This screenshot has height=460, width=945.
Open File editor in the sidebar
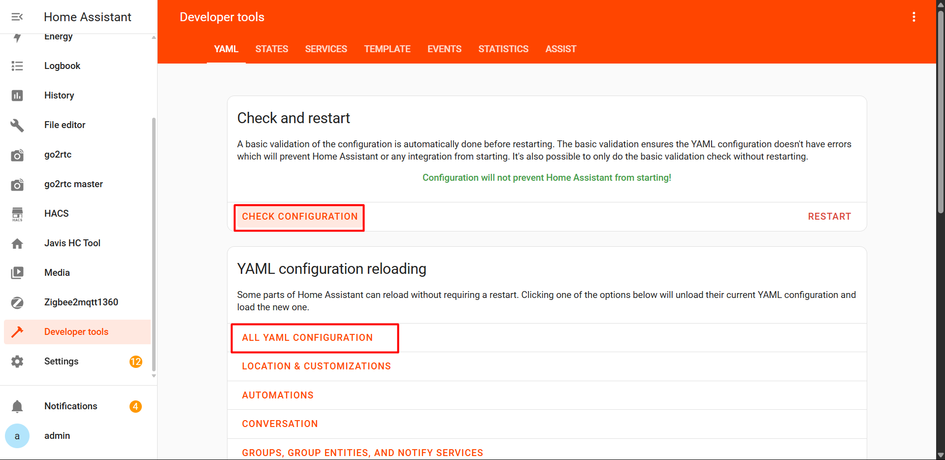(77, 125)
